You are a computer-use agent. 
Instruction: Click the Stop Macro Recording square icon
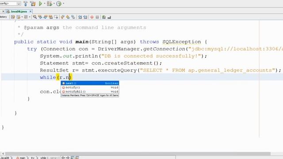pos(97,17)
